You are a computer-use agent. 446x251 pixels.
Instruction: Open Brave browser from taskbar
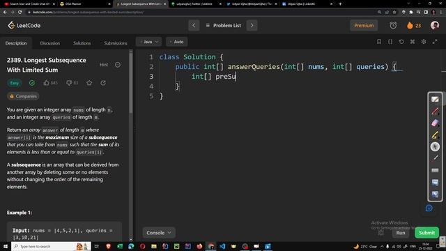pyautogui.click(x=109, y=246)
